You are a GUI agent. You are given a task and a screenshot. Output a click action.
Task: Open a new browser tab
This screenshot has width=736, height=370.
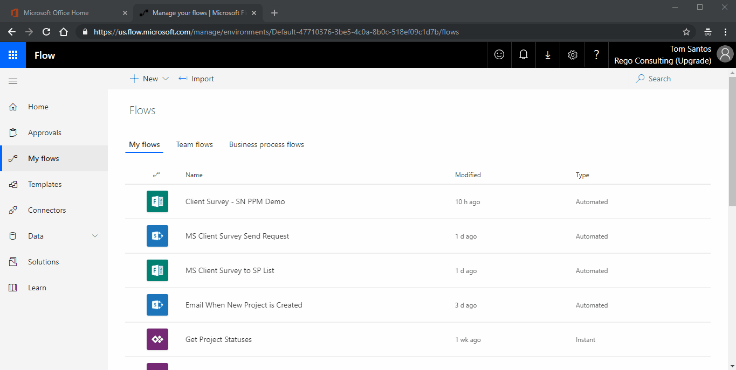coord(274,13)
